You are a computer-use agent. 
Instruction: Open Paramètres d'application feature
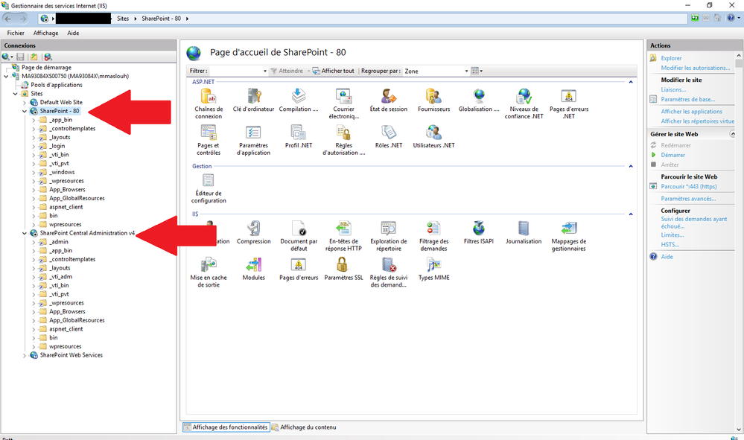pos(253,140)
